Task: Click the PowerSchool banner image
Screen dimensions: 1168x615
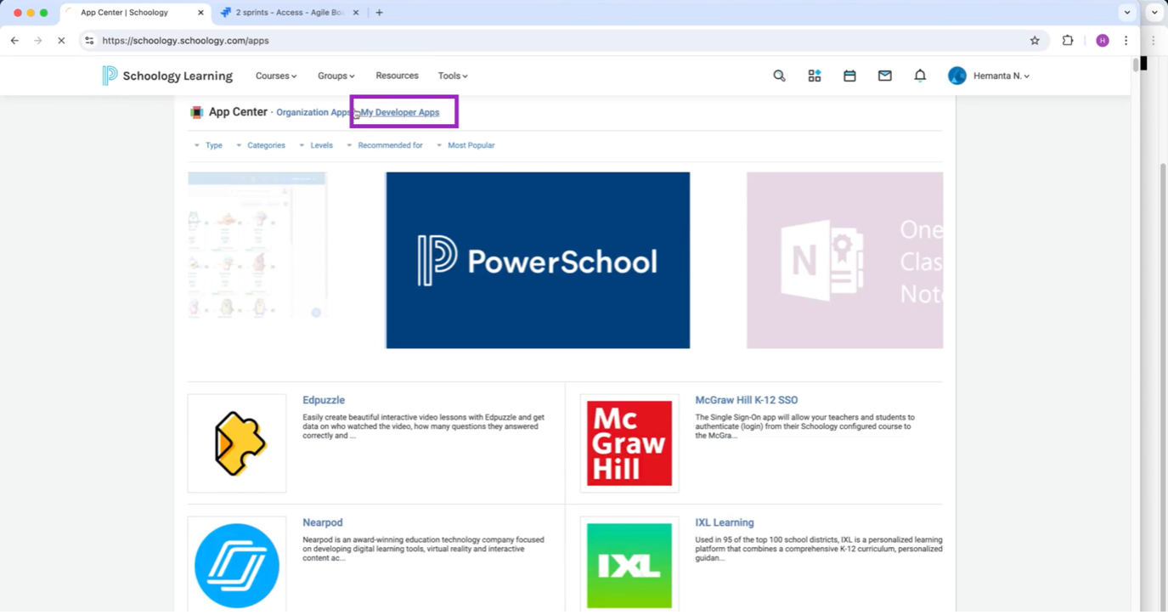Action: pyautogui.click(x=538, y=260)
